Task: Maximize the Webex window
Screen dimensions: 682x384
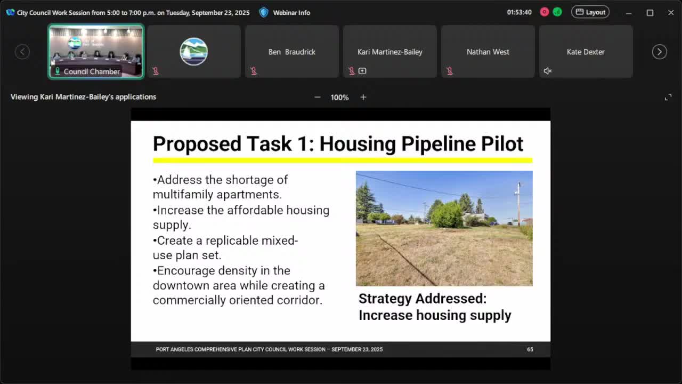Action: coord(650,12)
